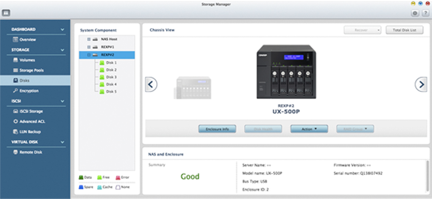Open the Recover dropdown
The image size is (432, 199).
click(x=363, y=30)
